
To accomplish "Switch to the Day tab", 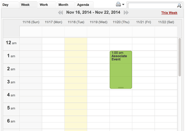I will coord(6,5).
